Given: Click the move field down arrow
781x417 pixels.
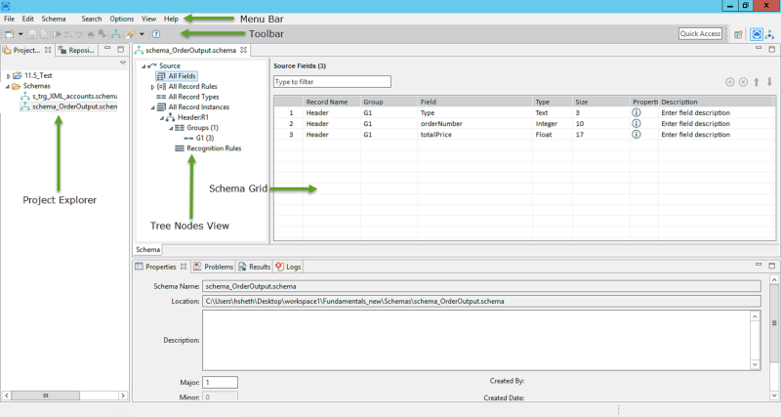Looking at the screenshot, I should (x=769, y=82).
